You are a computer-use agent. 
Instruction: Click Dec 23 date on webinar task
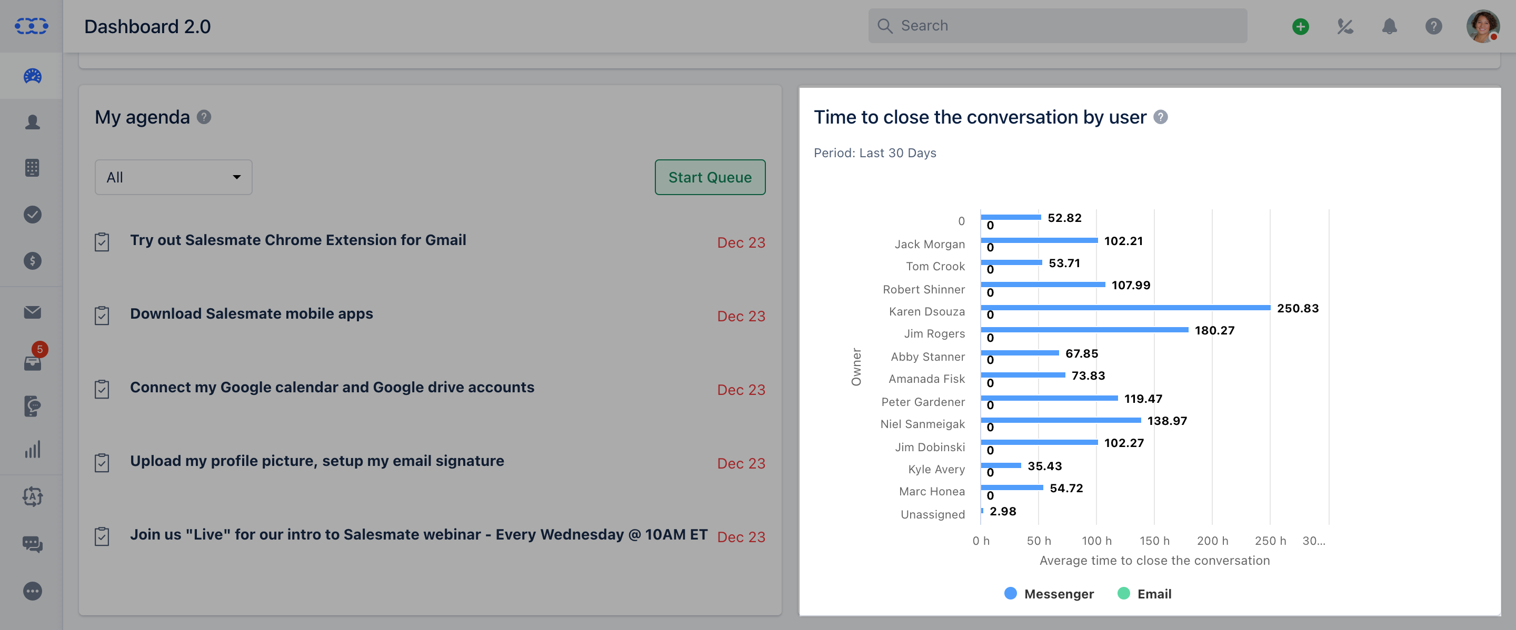tap(741, 536)
